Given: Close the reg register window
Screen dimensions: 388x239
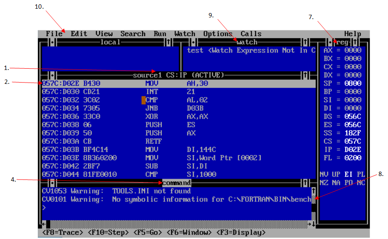Looking at the screenshot, I should (x=330, y=43).
